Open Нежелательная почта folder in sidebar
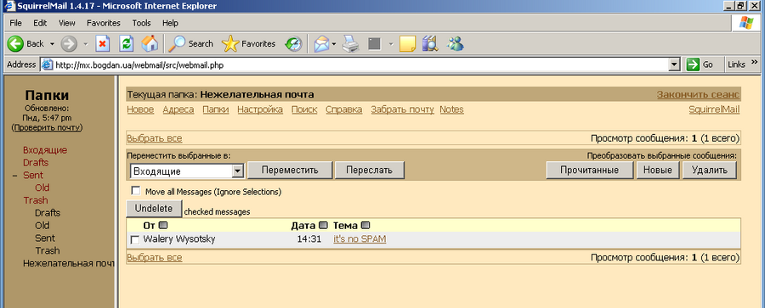The width and height of the screenshot is (765, 308). click(69, 263)
